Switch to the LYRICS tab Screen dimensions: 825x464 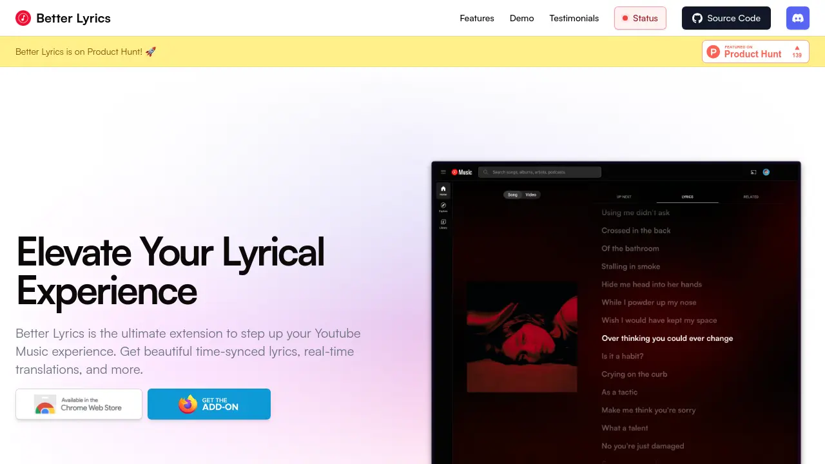point(688,197)
